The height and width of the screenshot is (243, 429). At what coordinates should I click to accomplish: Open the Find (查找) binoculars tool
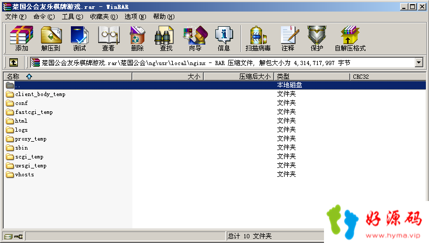166,38
